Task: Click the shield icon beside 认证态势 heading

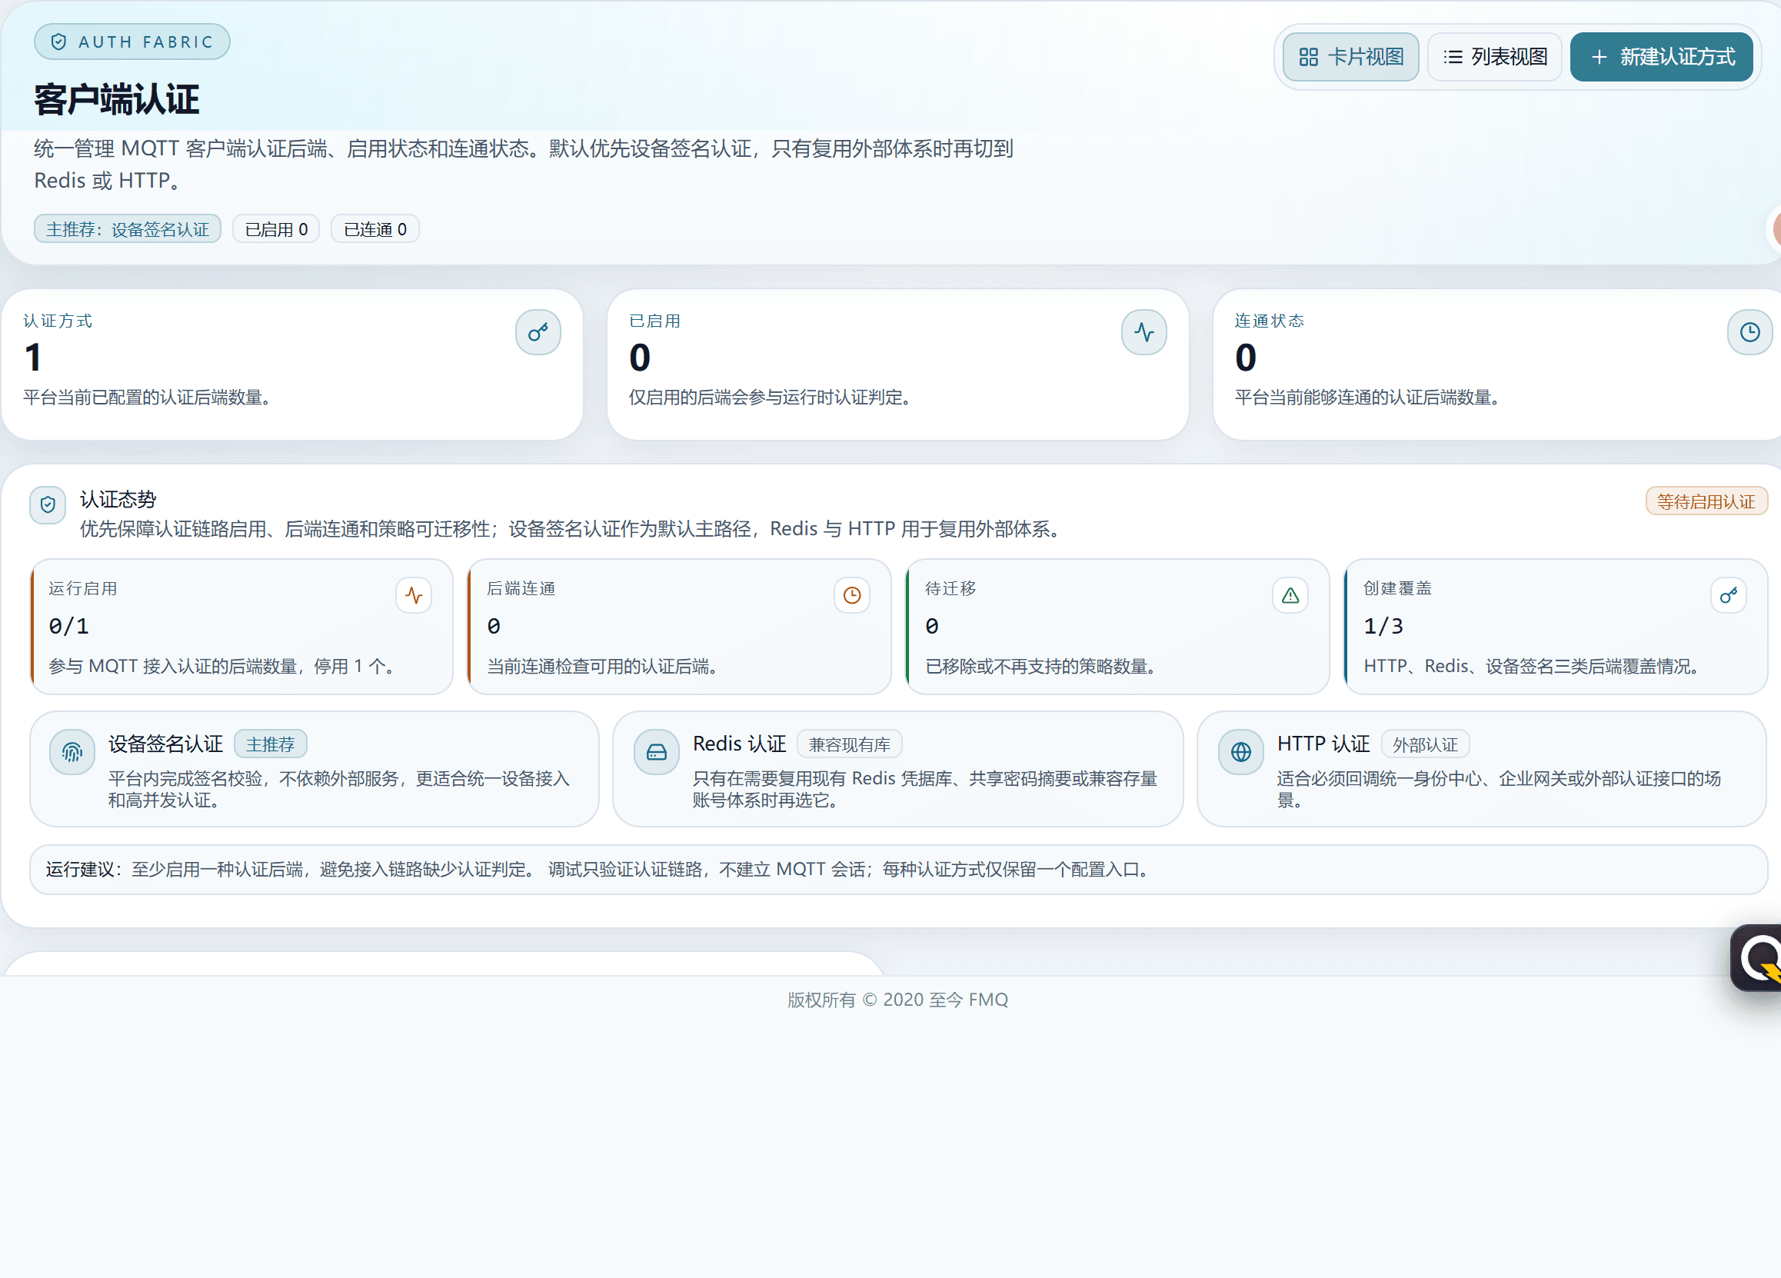Action: (x=48, y=504)
